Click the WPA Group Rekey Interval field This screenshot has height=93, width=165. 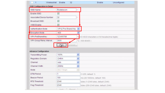[x=67, y=41]
